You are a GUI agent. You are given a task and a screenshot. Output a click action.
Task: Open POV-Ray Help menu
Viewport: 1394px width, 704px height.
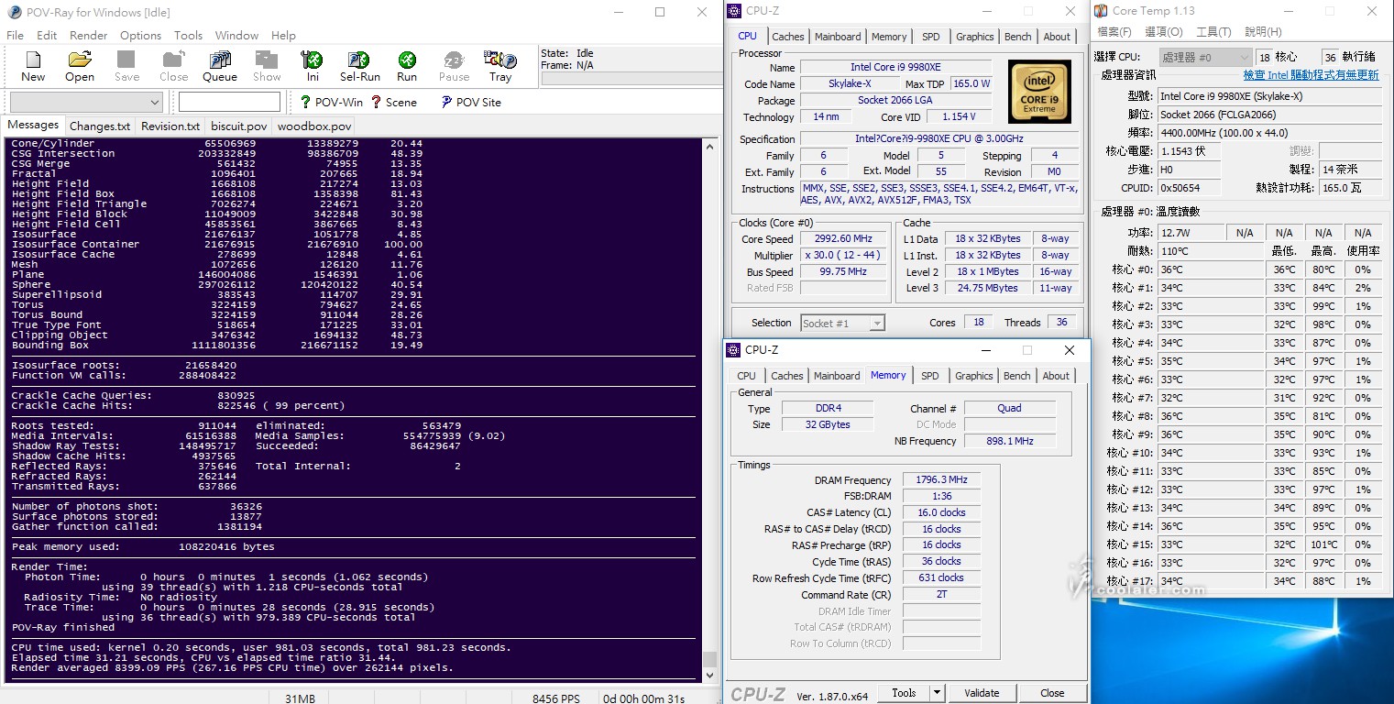click(x=283, y=35)
